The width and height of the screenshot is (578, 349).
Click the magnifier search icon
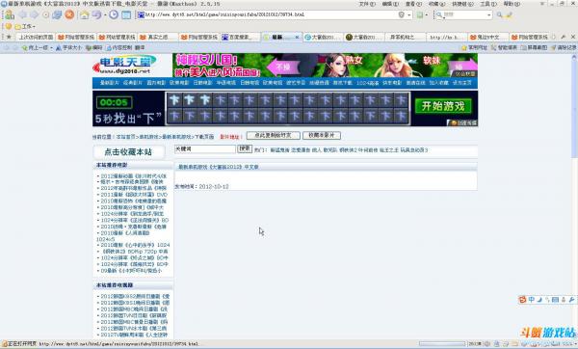tap(499, 14)
